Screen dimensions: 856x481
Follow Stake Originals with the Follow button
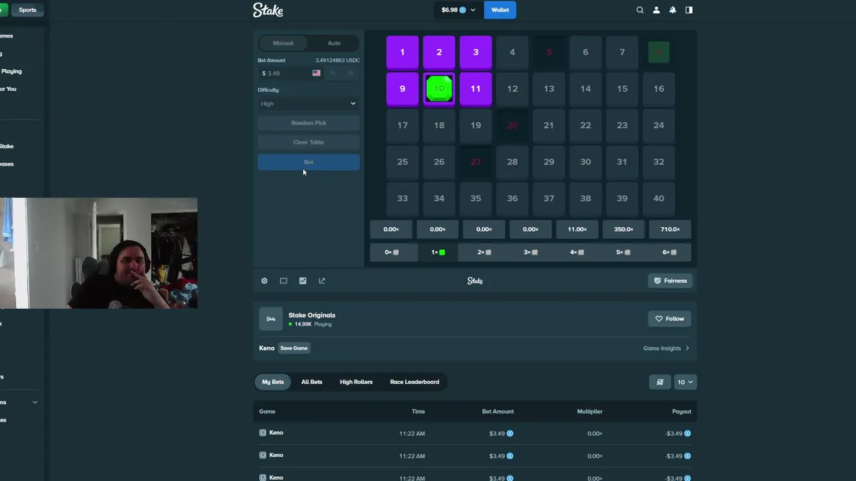click(x=670, y=319)
